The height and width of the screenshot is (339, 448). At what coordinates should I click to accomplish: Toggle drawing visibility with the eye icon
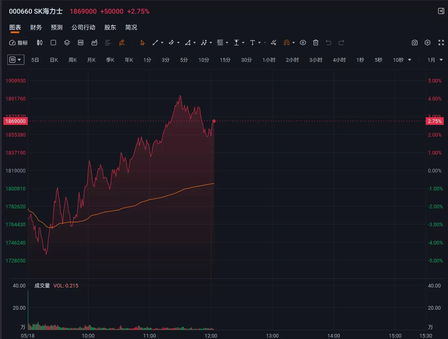303,43
